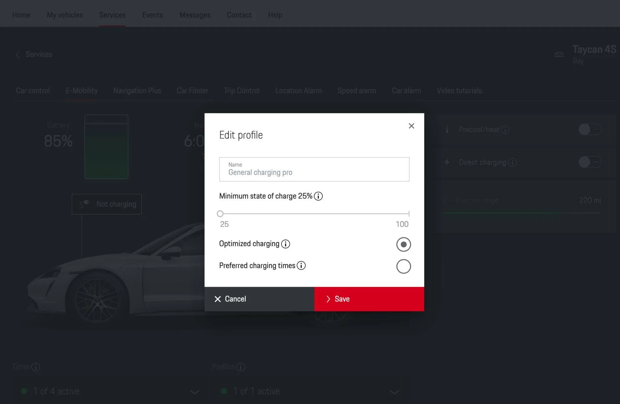Click the lightning bolt Direct charging icon
This screenshot has height=404, width=620.
[447, 162]
